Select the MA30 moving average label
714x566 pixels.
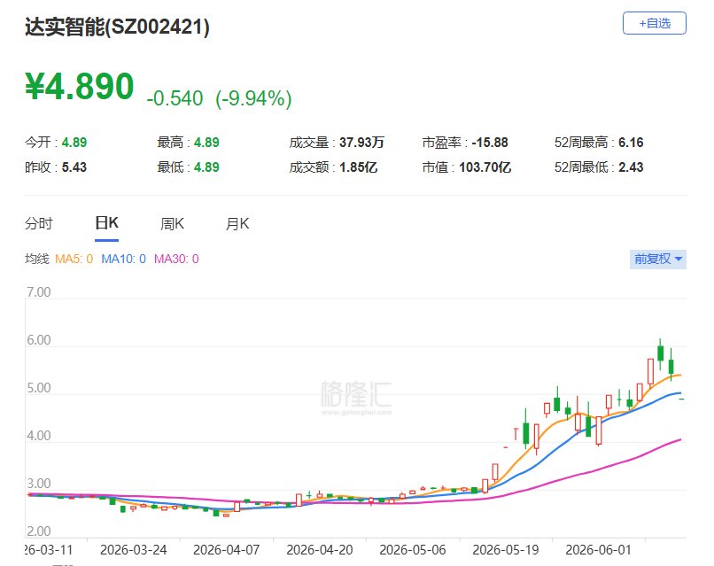(x=176, y=259)
